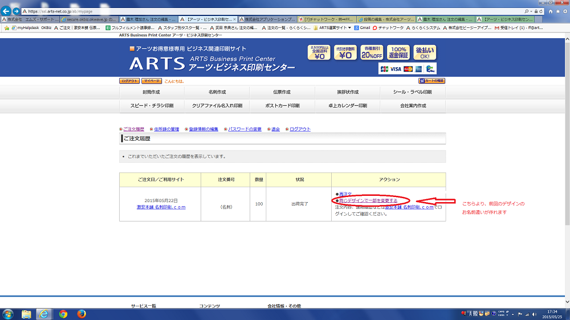Open the フルフィルメント議事録 bookmark
570x320 pixels.
click(x=130, y=27)
